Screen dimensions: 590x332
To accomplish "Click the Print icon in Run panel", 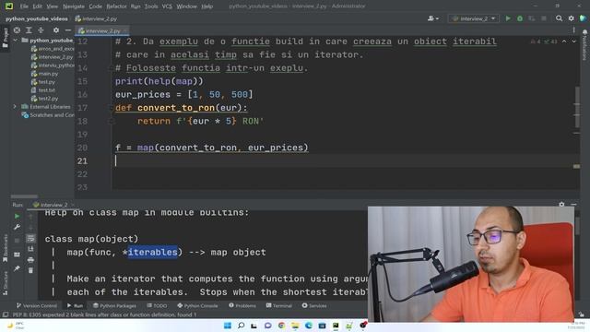I will (30, 260).
